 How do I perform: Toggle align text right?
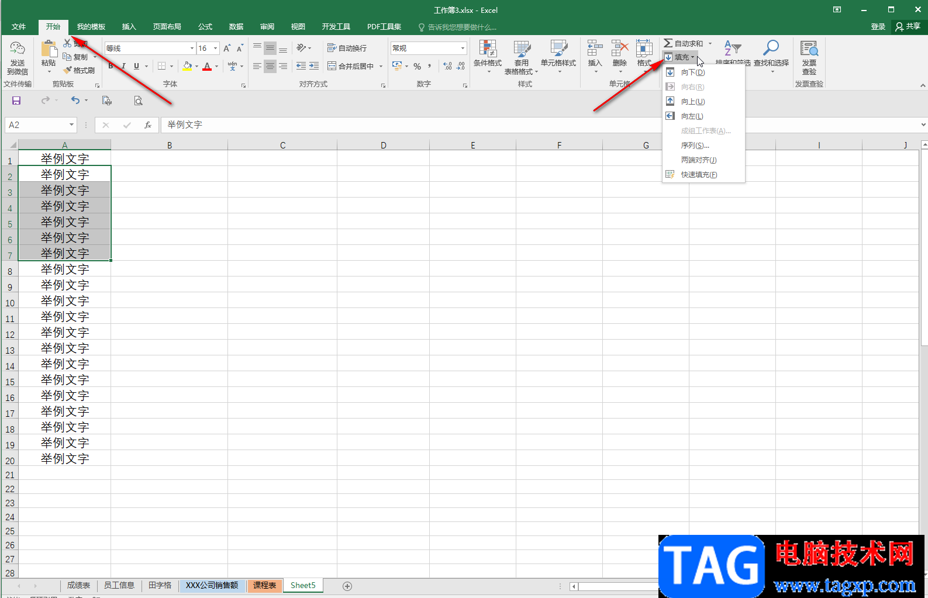tap(283, 66)
